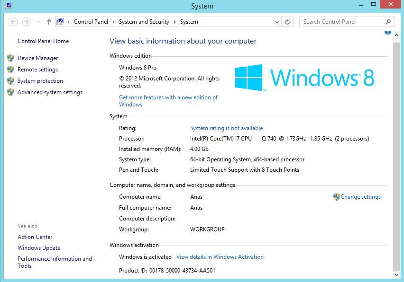Click the Windows 8 Pro edition text

click(138, 68)
